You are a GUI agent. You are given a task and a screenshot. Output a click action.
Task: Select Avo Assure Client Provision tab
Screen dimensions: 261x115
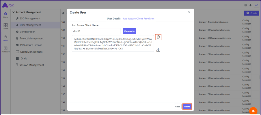click(x=139, y=19)
